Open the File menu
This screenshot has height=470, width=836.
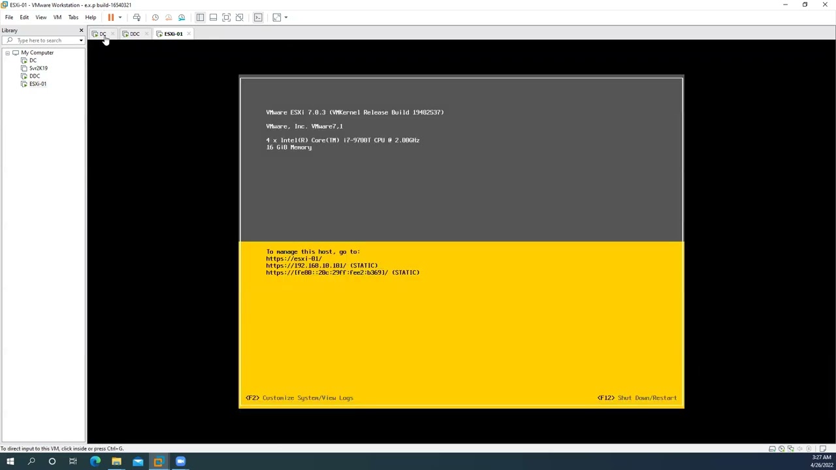pyautogui.click(x=9, y=18)
